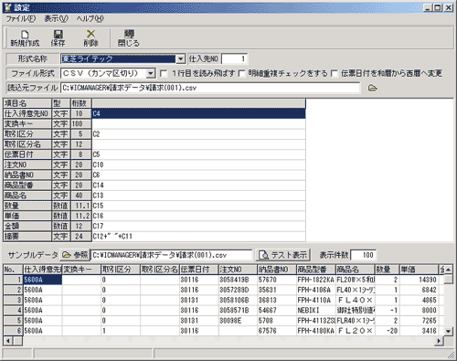Click the 削除 (delete) X icon
457x361 pixels.
pyautogui.click(x=90, y=34)
